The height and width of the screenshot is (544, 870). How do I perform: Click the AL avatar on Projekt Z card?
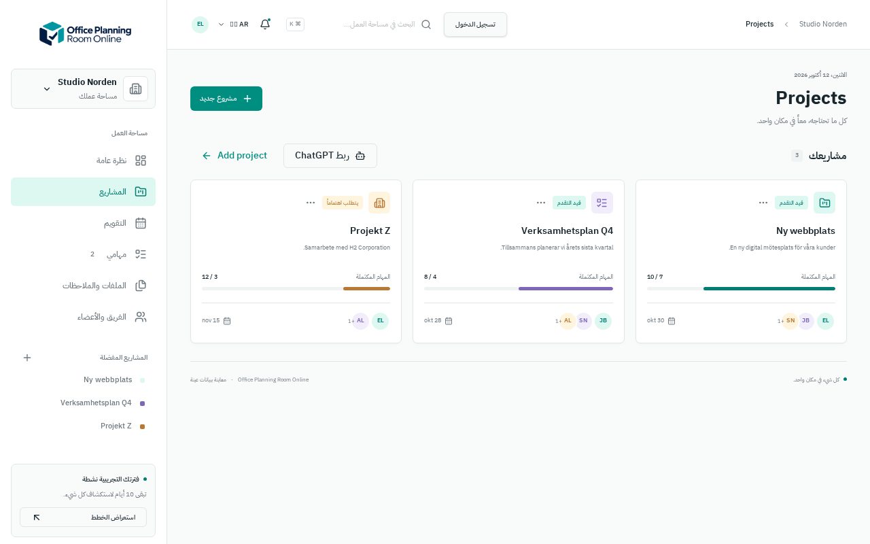[x=360, y=321]
